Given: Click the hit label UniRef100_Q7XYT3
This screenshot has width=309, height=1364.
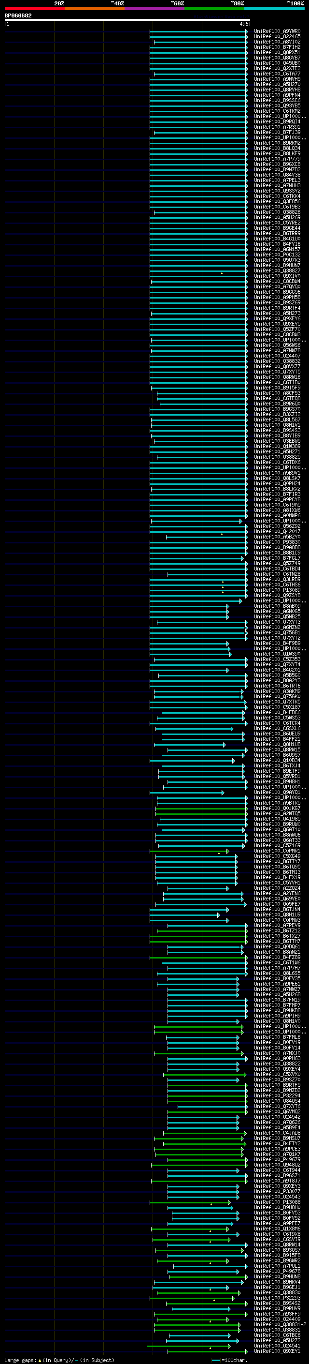Looking at the screenshot, I should point(277,622).
